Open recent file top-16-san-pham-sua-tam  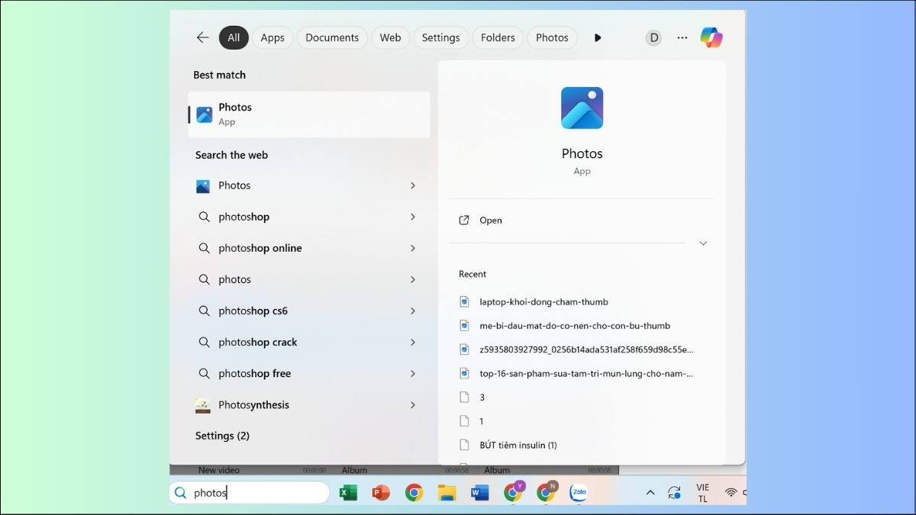pos(586,373)
